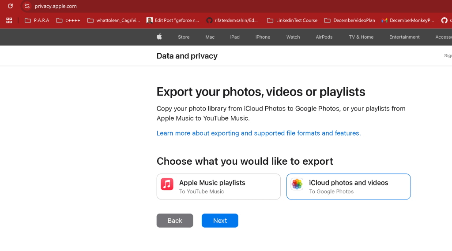Open the c++++ bookmark folder

(x=68, y=20)
